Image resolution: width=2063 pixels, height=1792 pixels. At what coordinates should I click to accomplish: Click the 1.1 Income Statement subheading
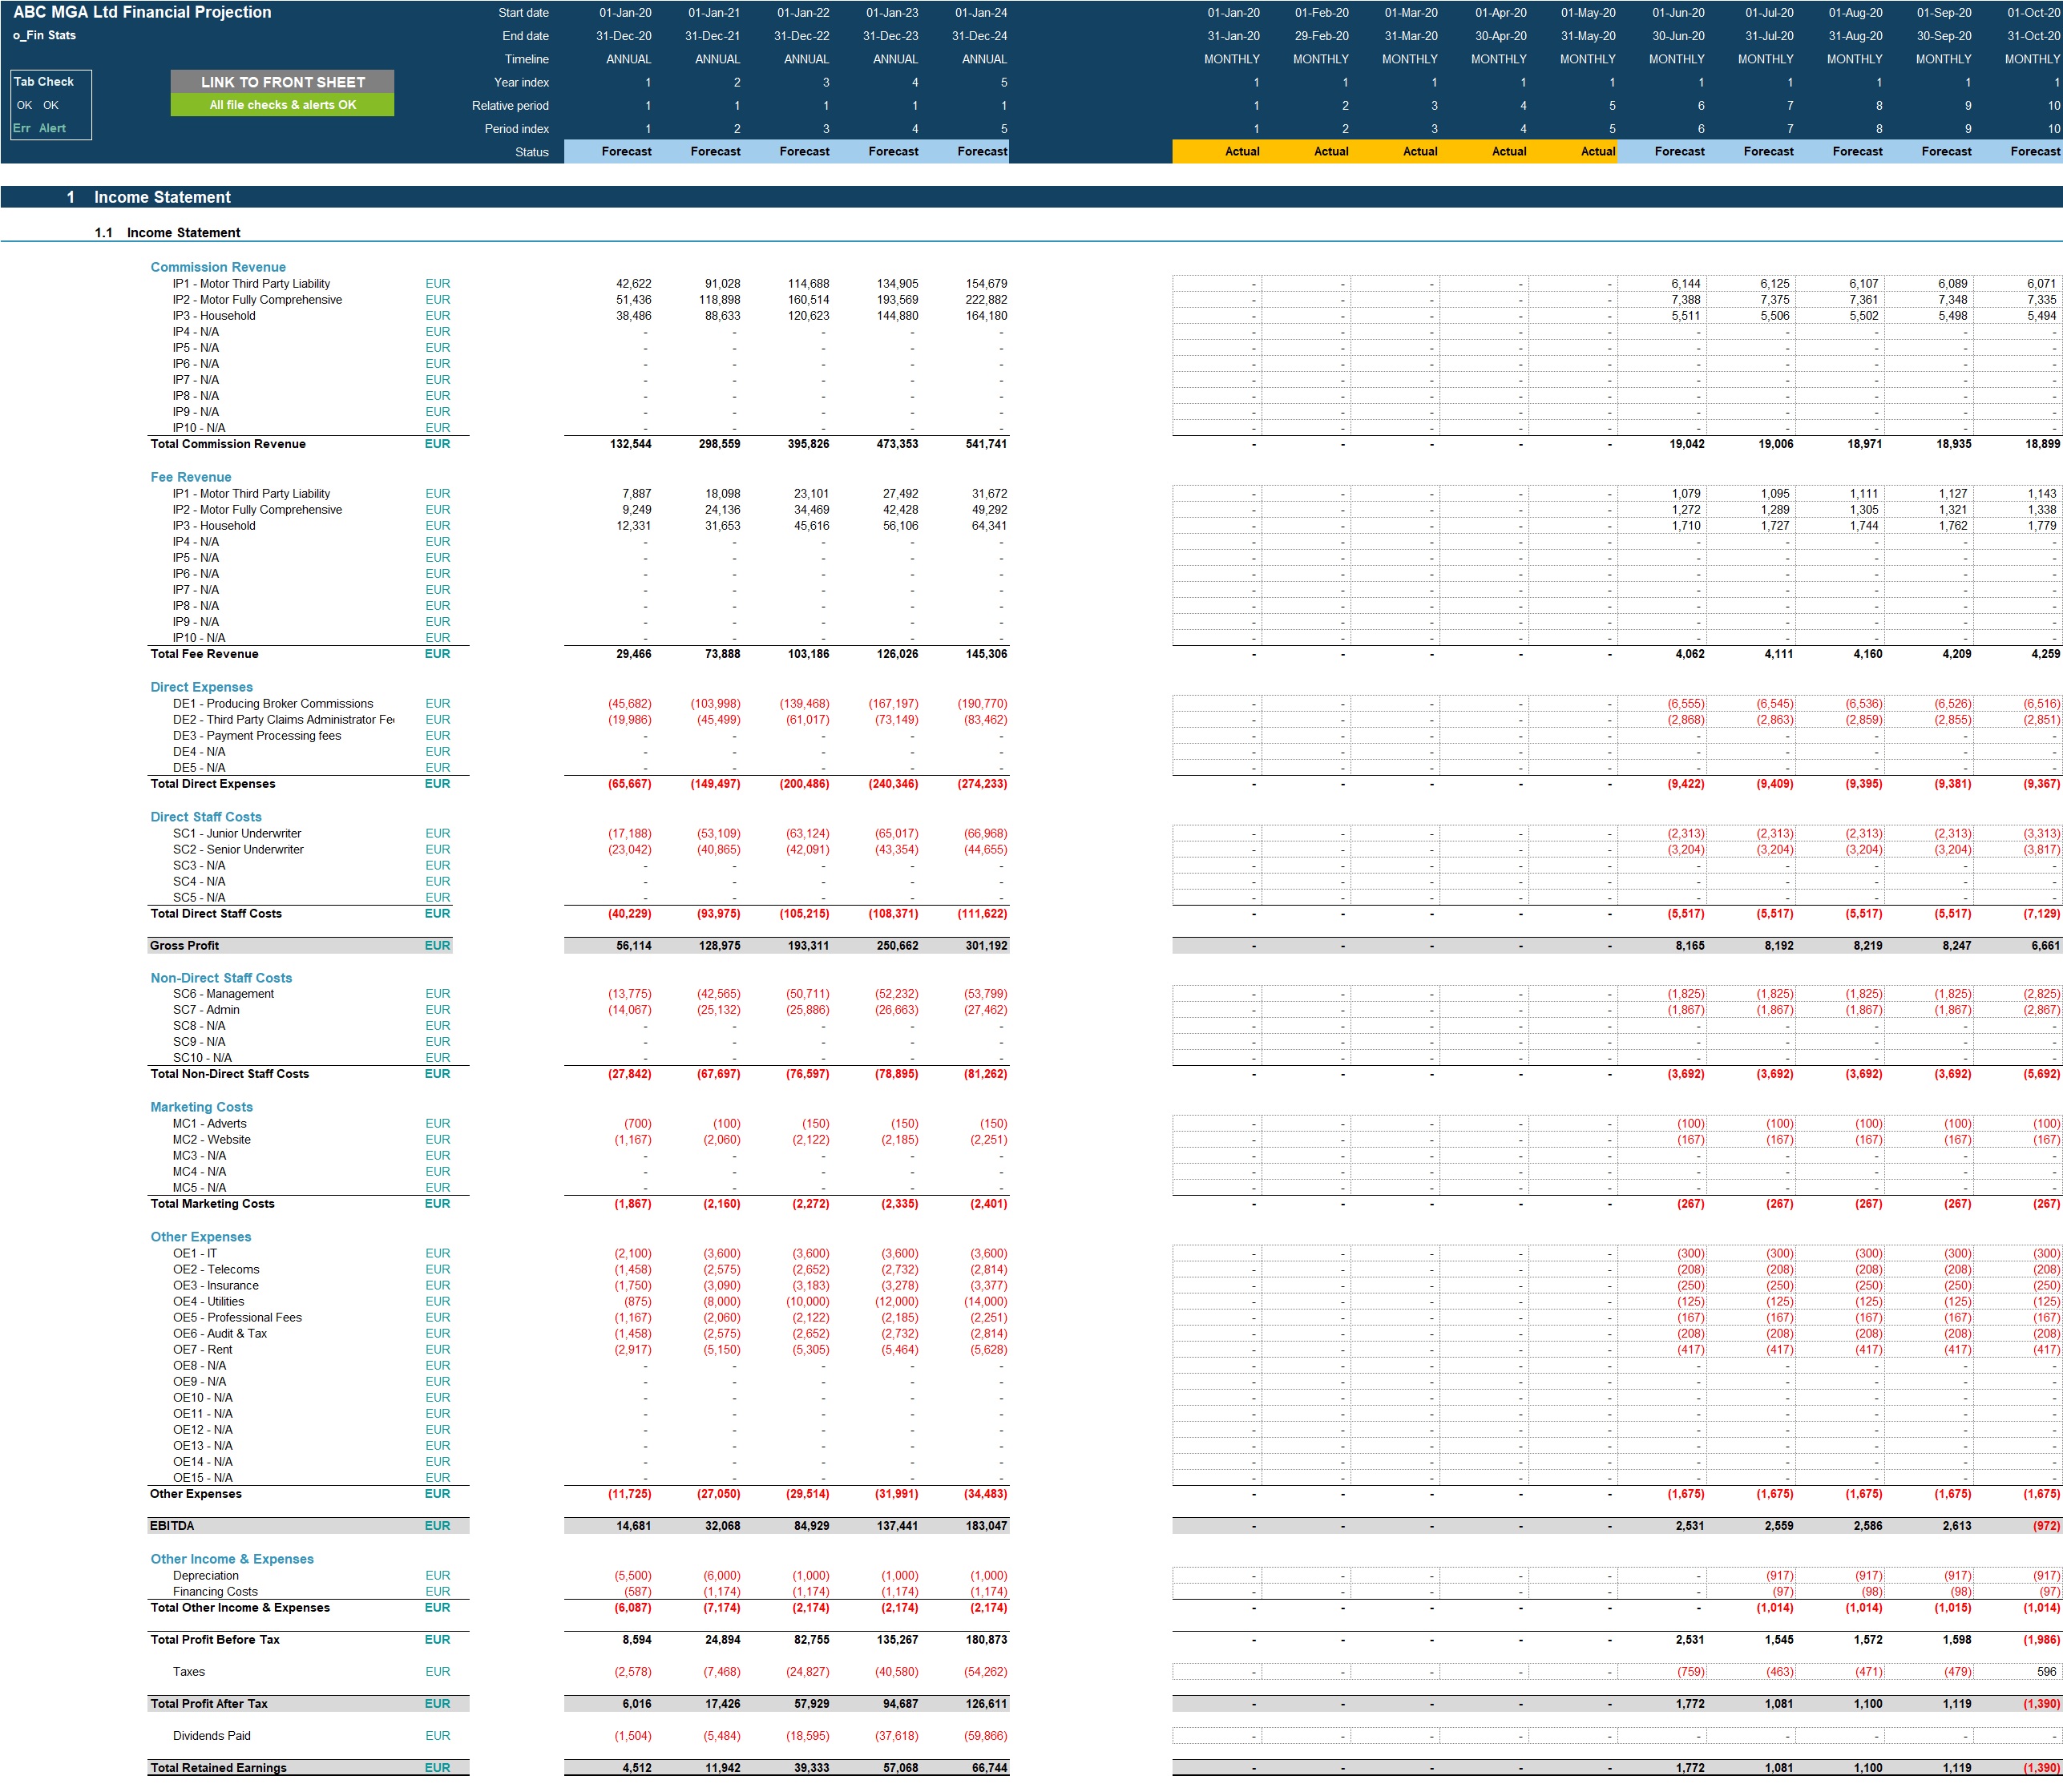pyautogui.click(x=167, y=233)
